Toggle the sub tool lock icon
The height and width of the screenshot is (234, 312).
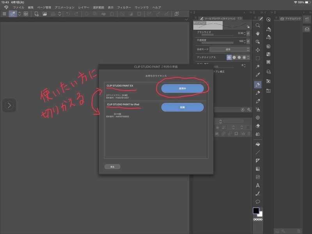click(x=248, y=27)
